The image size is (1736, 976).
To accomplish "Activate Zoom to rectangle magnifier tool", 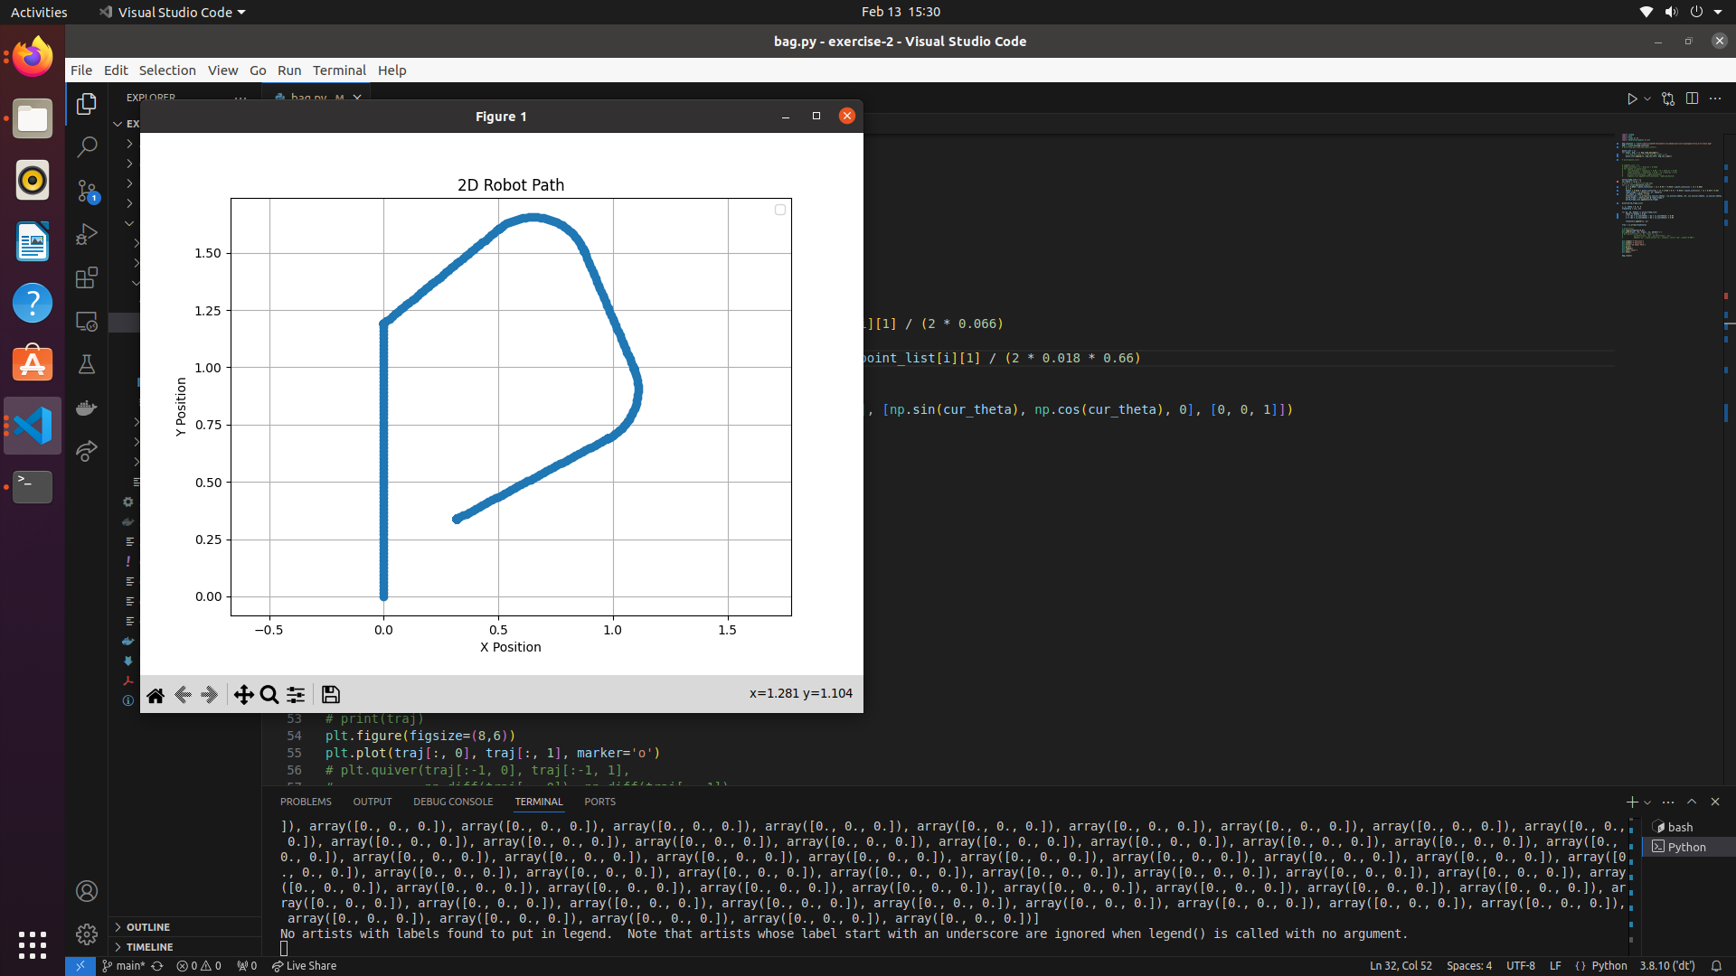I will pos(269,695).
